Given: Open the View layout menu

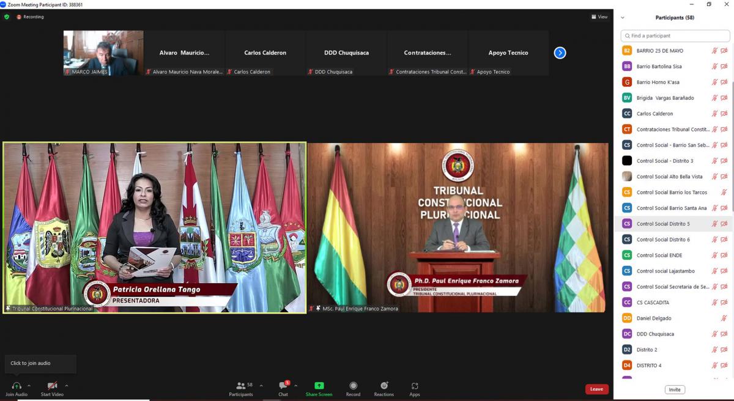Looking at the screenshot, I should pos(599,17).
